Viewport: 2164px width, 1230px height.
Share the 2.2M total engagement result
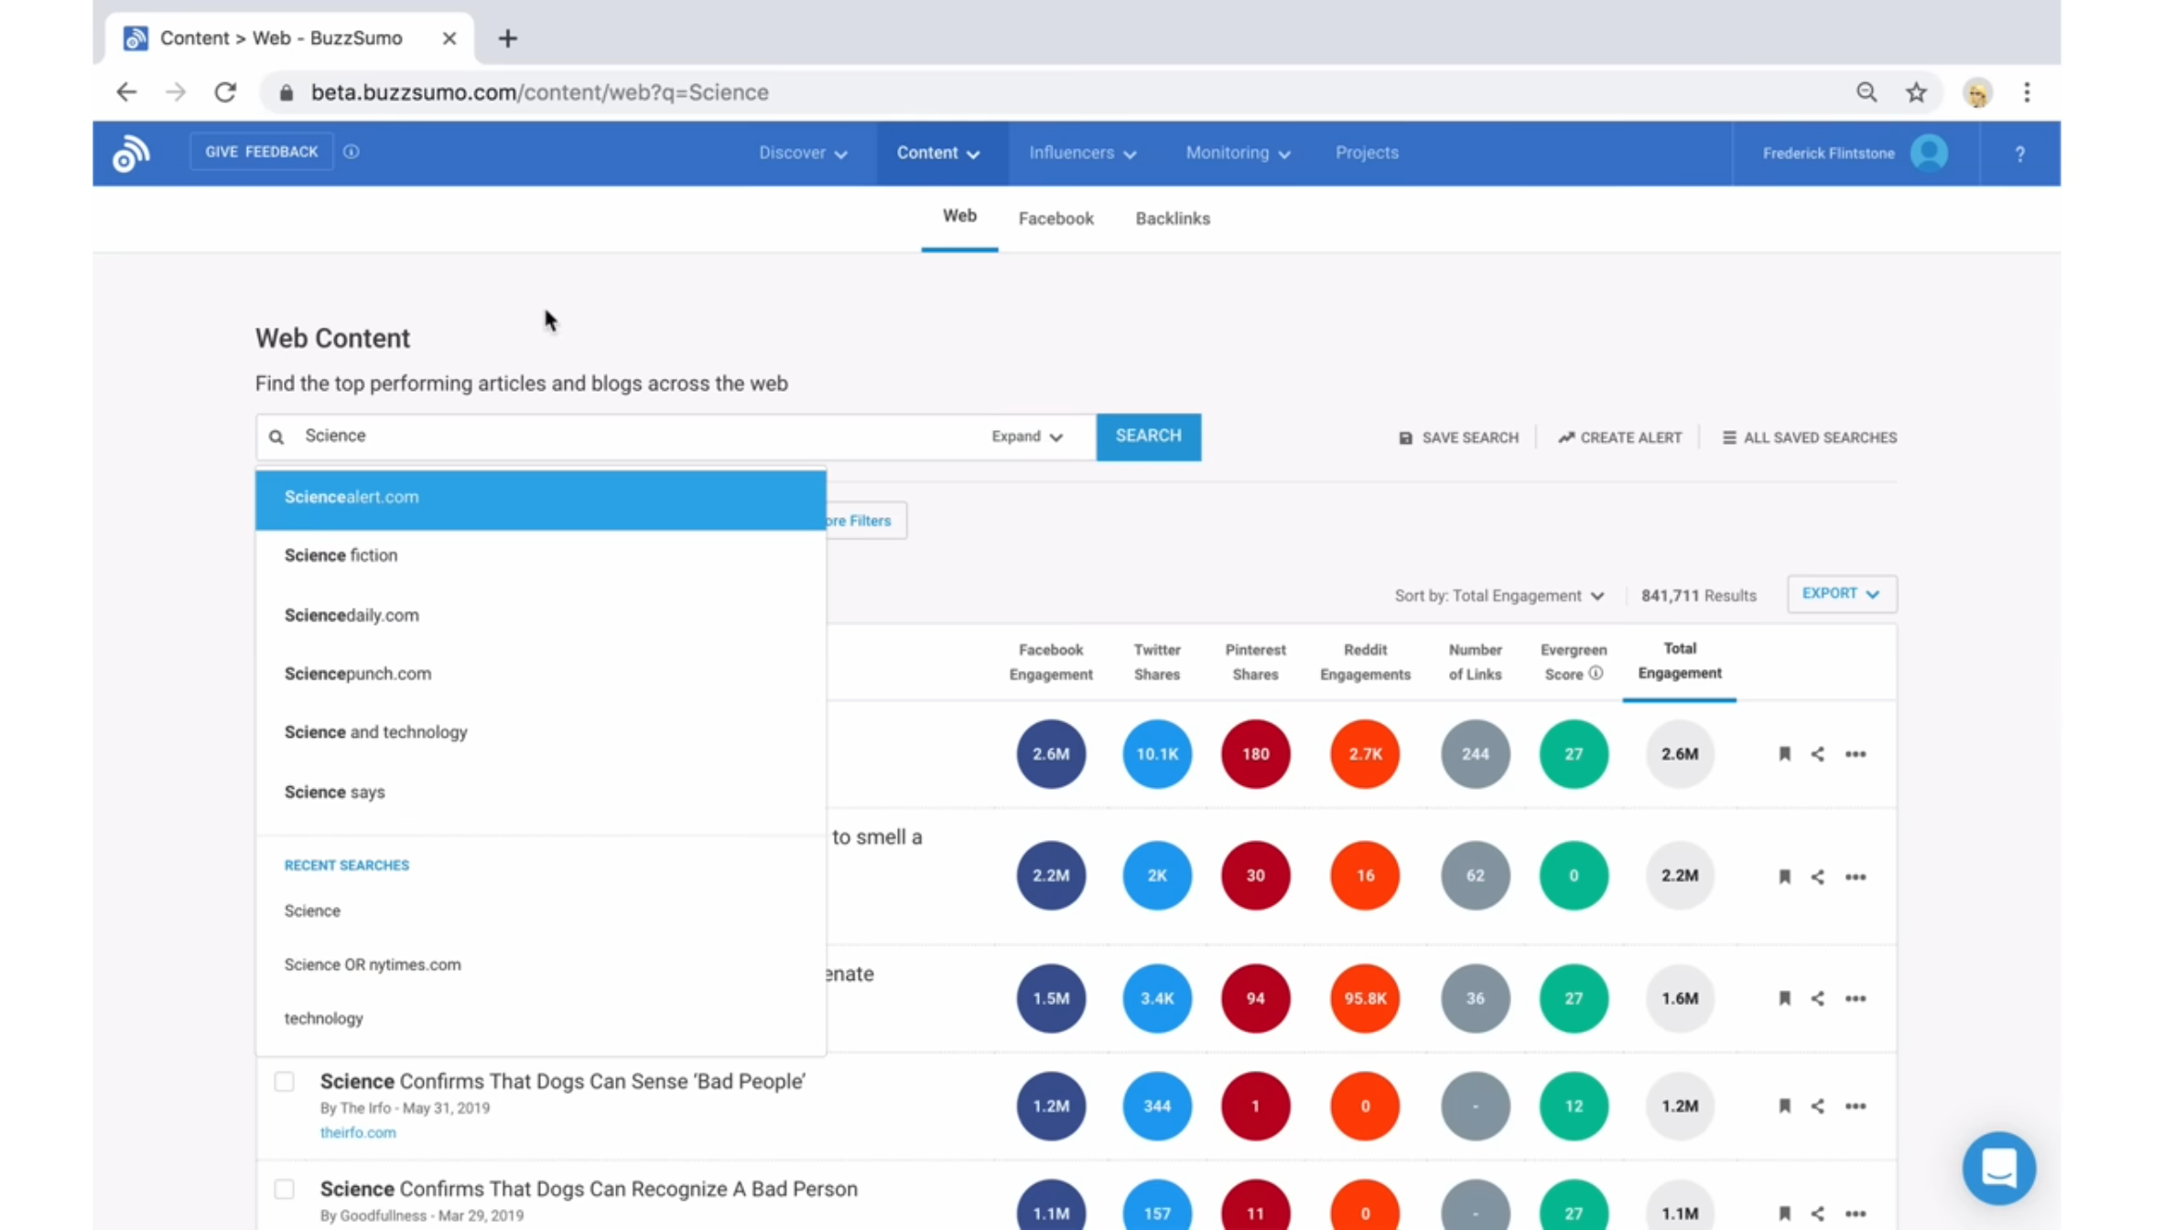(x=1817, y=877)
